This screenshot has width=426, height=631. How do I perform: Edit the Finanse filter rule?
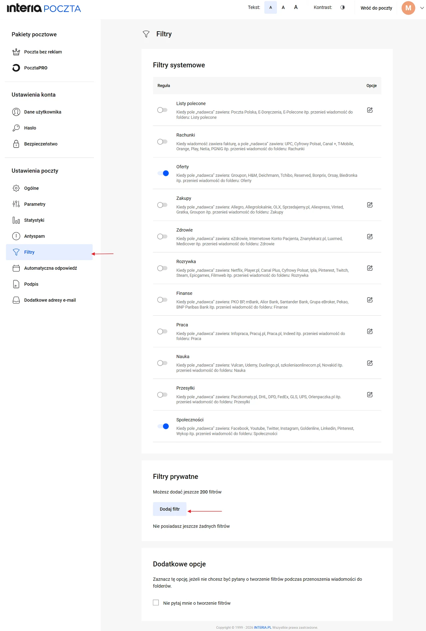370,300
